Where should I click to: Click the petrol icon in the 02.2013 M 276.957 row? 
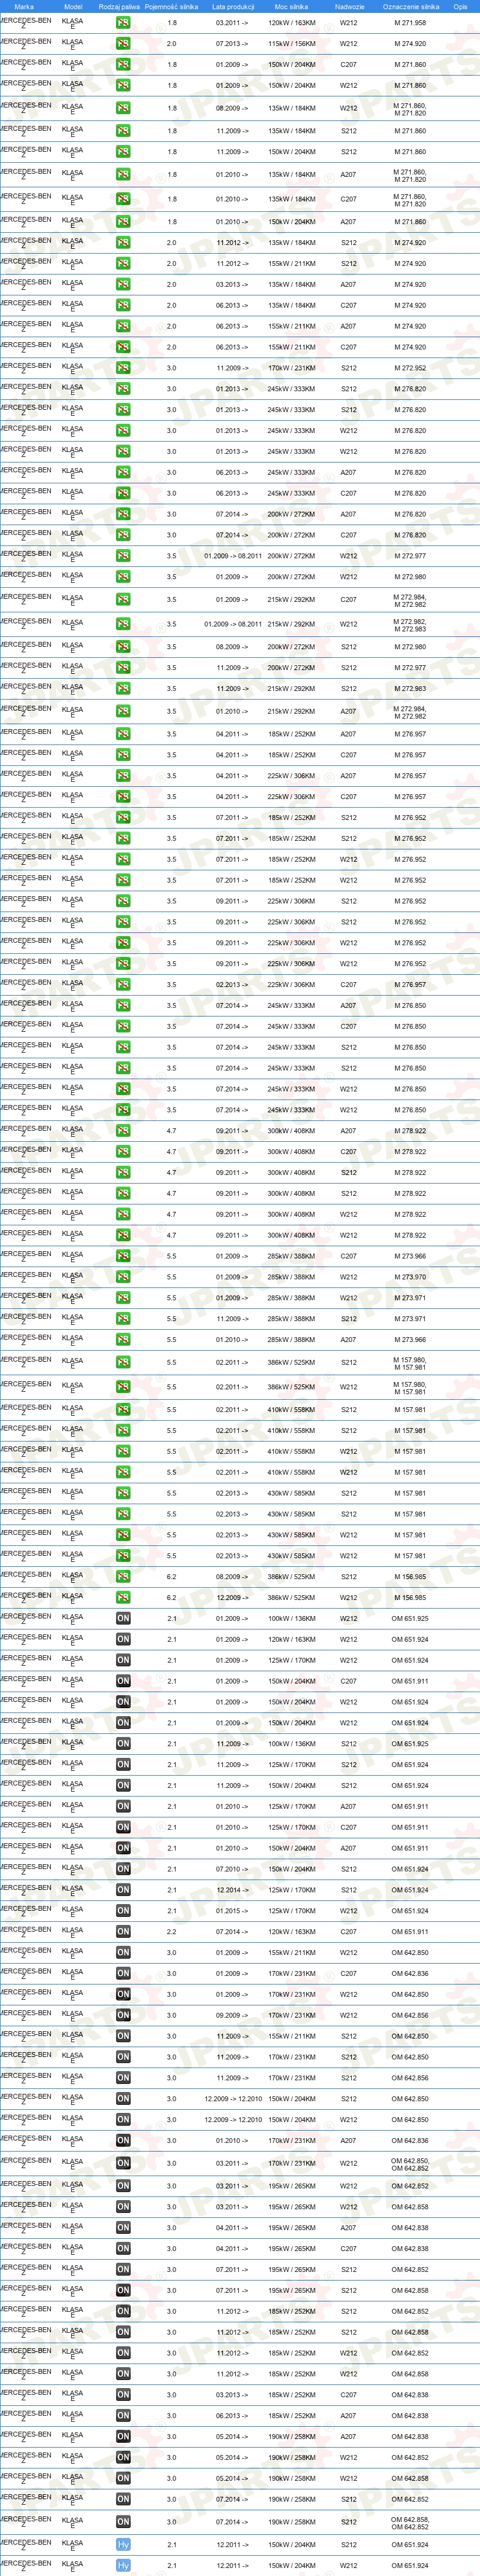(x=123, y=985)
